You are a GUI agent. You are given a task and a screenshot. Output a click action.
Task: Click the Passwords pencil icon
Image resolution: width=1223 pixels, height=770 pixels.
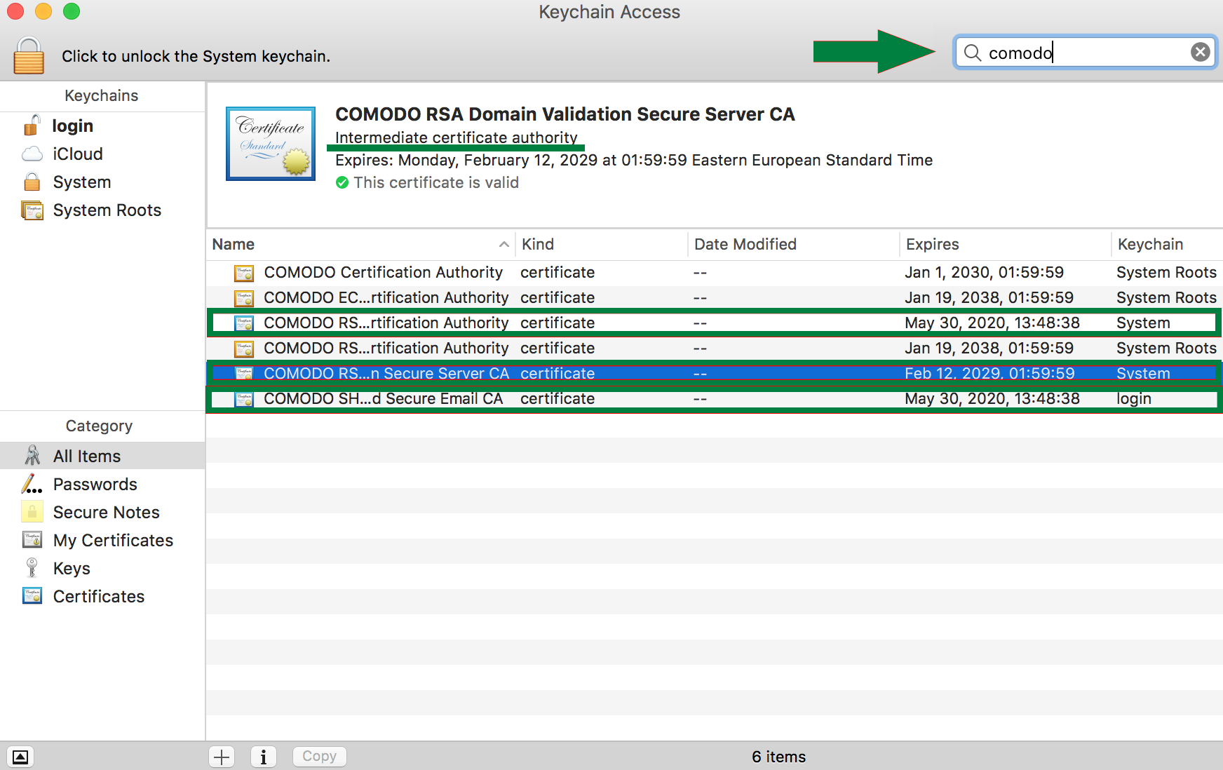point(32,484)
